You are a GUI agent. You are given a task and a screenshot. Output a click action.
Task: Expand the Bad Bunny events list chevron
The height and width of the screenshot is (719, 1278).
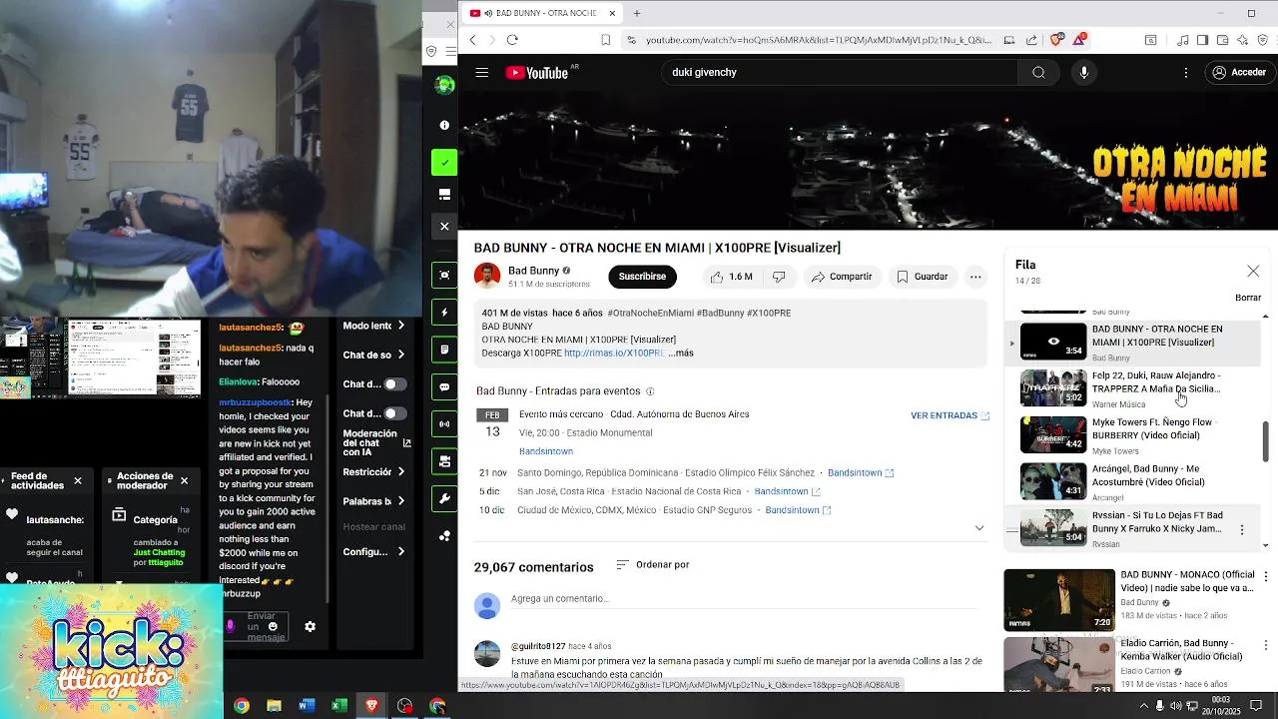click(978, 527)
